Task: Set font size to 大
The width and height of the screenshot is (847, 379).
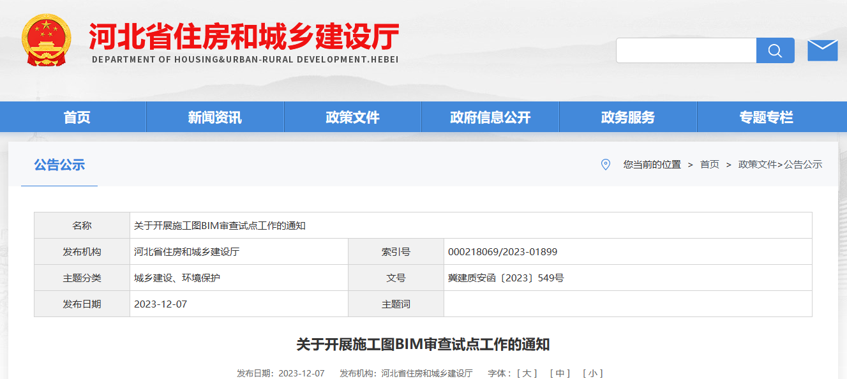Action: (527, 373)
